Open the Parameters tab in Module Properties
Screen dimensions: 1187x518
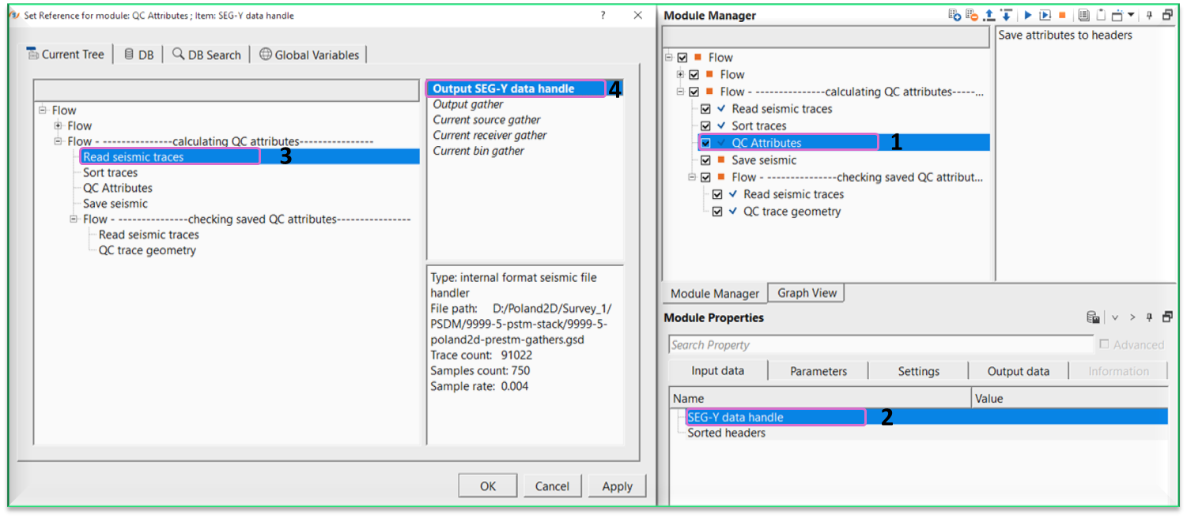tap(818, 371)
